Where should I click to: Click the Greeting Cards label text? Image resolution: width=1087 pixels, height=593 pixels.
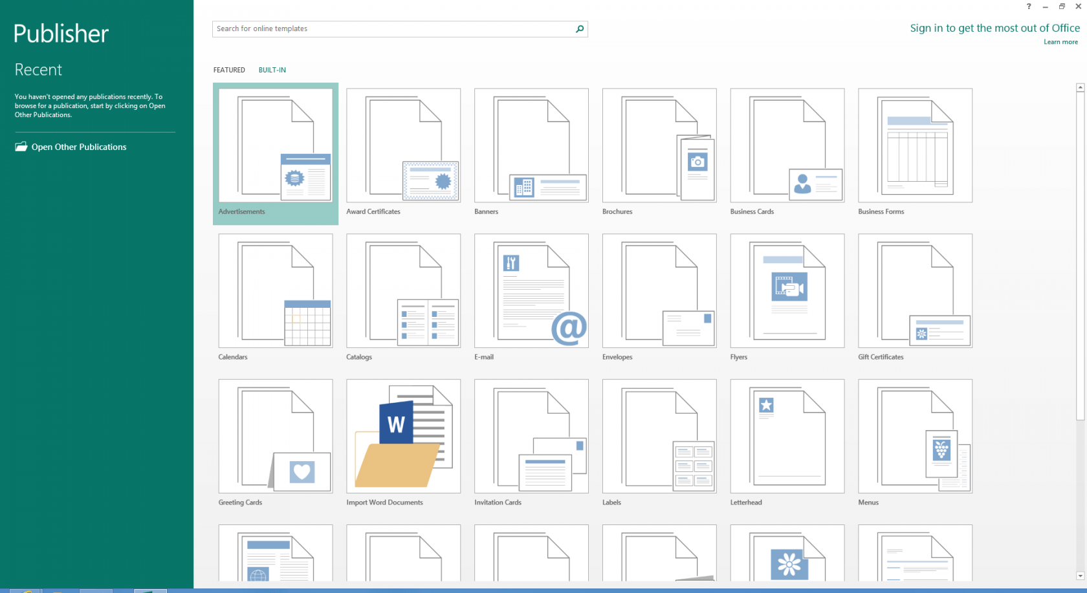click(240, 502)
